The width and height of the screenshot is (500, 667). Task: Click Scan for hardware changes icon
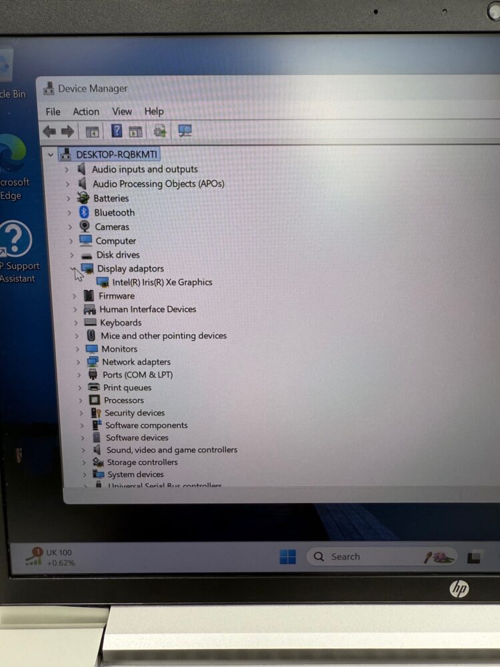pyautogui.click(x=185, y=131)
